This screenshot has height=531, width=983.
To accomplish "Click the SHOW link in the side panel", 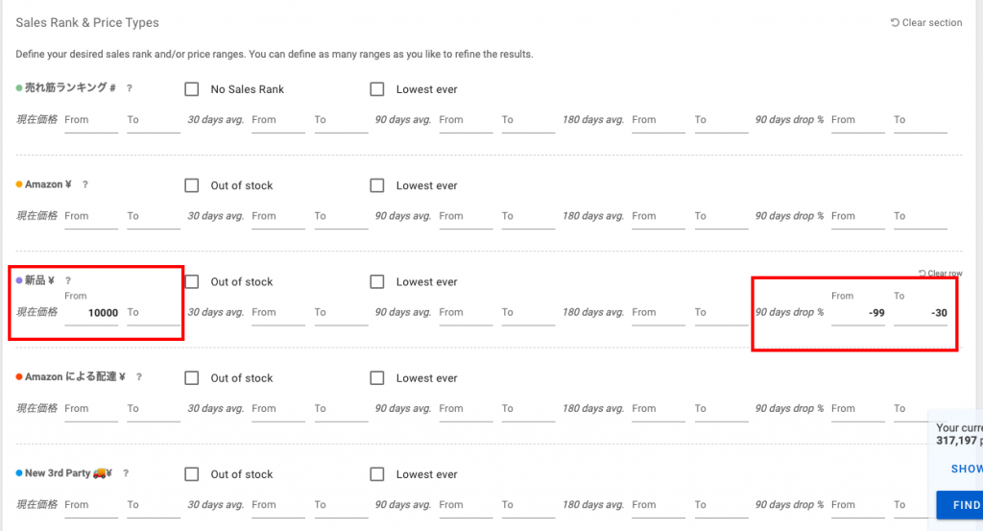I will tap(966, 469).
